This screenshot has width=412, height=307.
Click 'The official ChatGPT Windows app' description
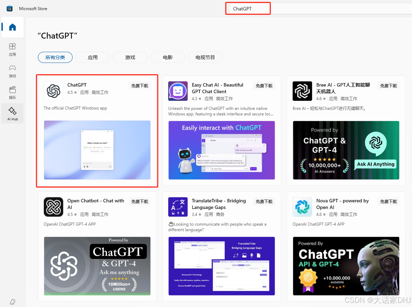click(75, 108)
